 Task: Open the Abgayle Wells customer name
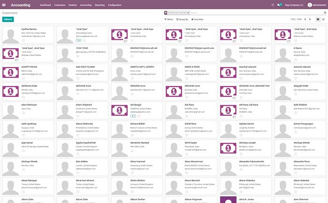point(301,86)
